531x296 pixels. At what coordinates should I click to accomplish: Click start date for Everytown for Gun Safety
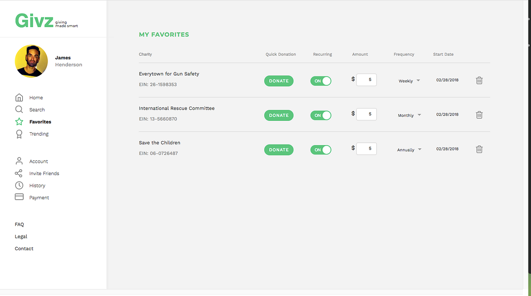[x=448, y=80]
